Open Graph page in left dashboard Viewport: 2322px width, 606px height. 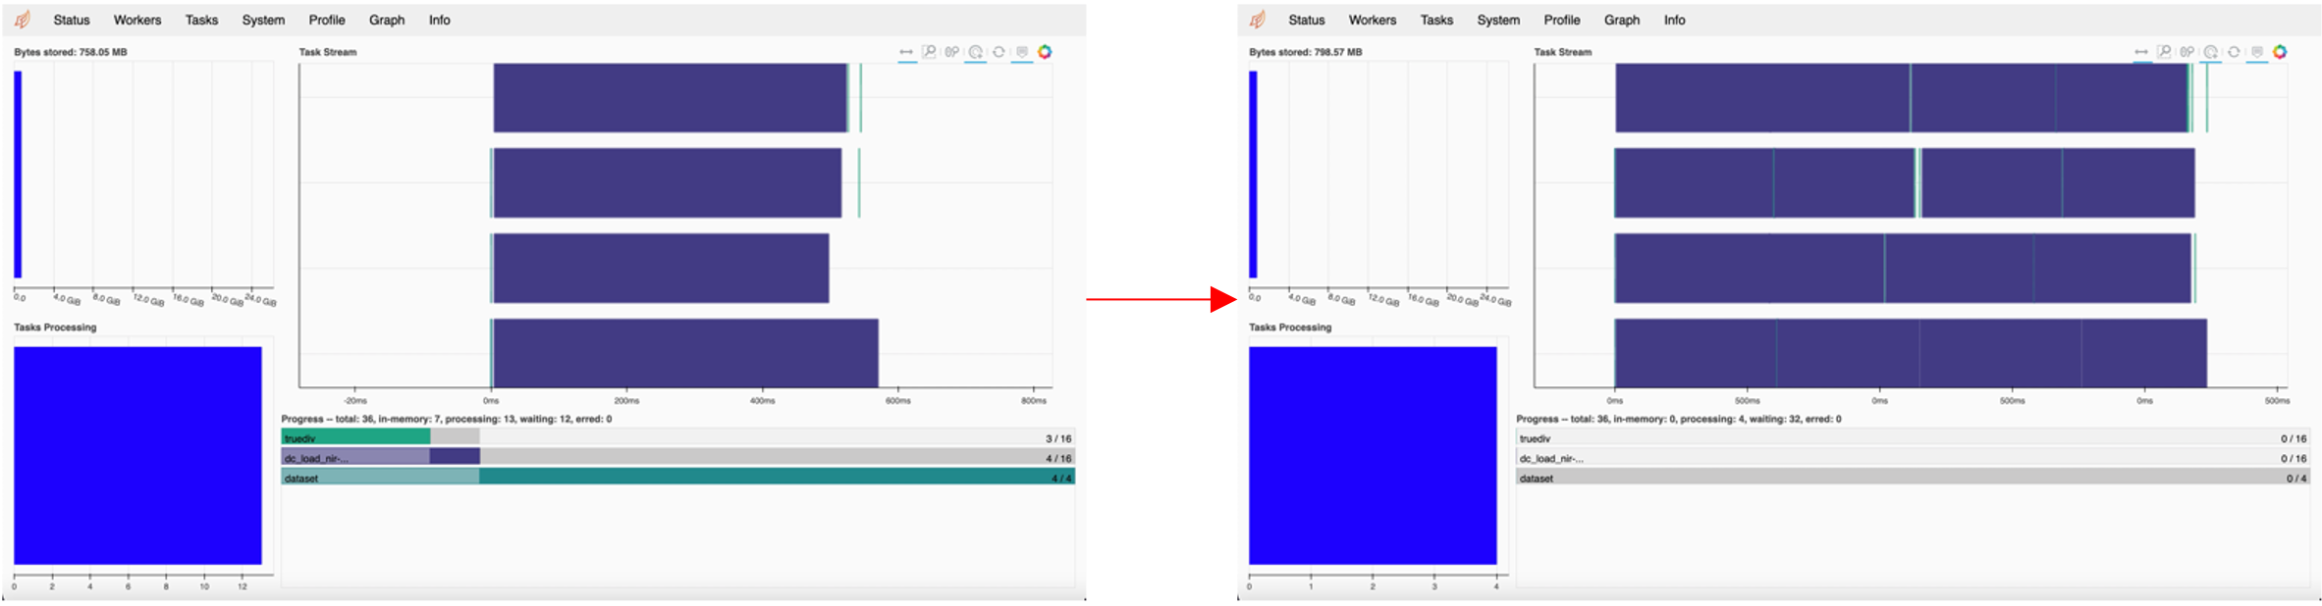click(x=387, y=20)
